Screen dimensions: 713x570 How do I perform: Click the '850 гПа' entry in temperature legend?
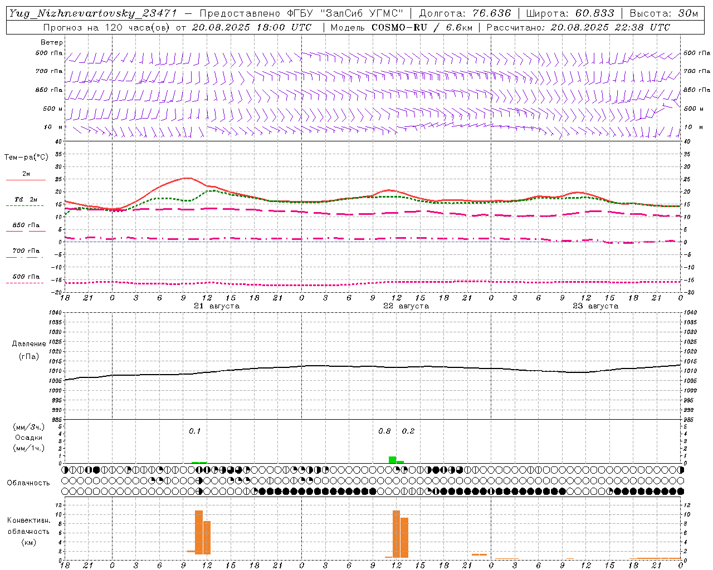pos(26,225)
